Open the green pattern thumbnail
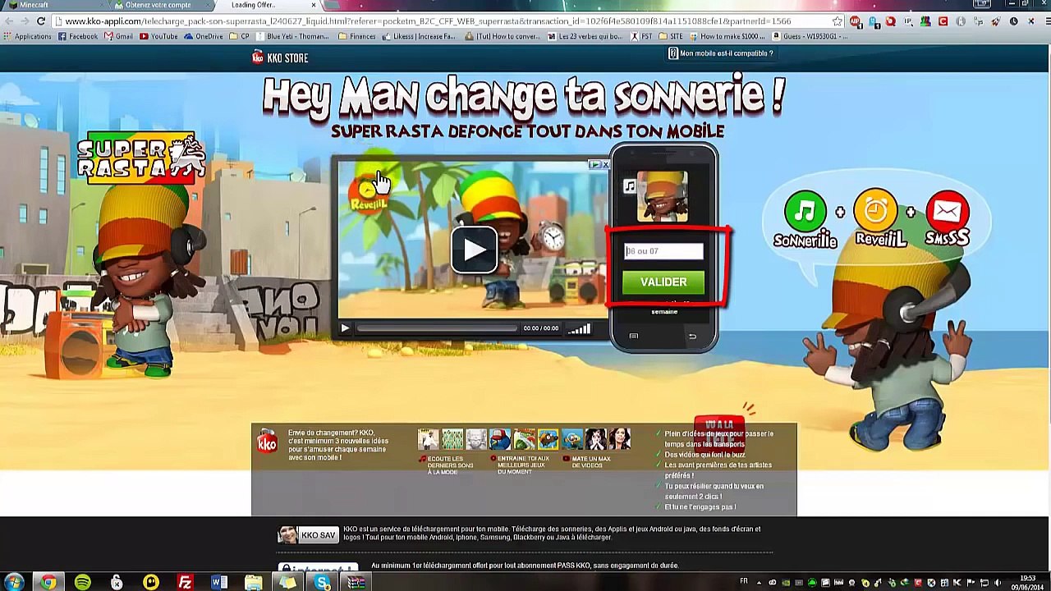The height and width of the screenshot is (591, 1051). click(x=452, y=439)
